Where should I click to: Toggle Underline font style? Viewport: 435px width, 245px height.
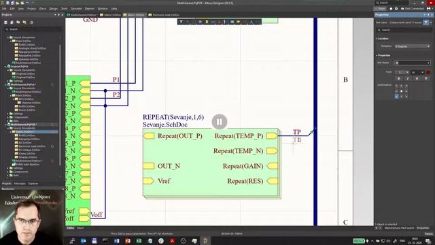(x=417, y=79)
